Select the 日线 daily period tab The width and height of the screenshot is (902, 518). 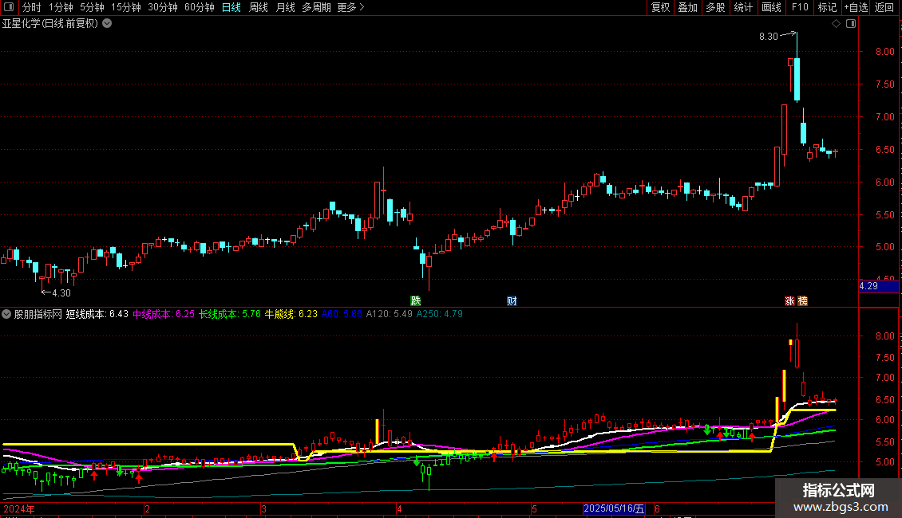coord(231,7)
